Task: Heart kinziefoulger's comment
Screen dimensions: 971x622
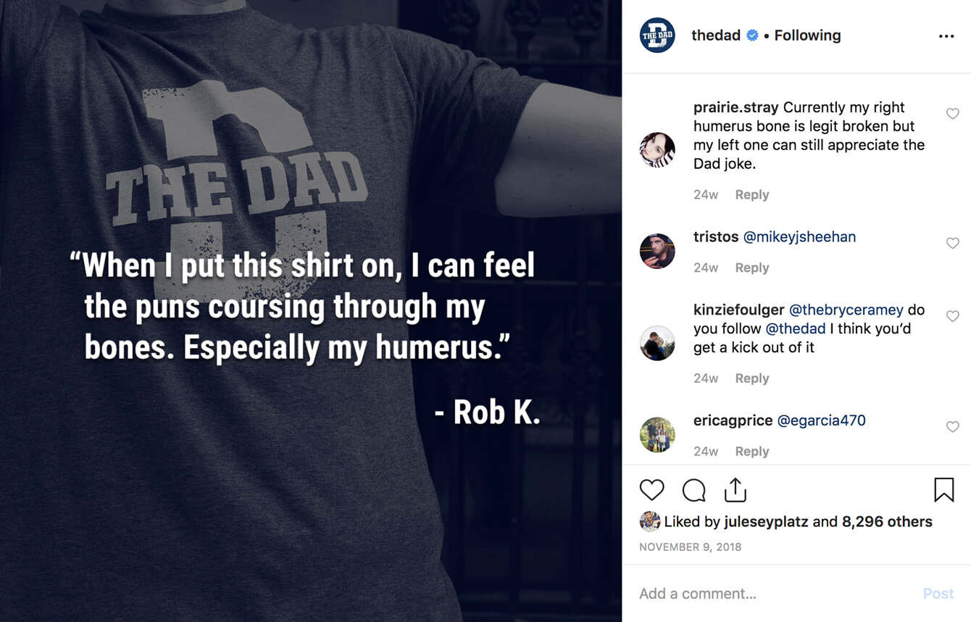Action: click(952, 316)
